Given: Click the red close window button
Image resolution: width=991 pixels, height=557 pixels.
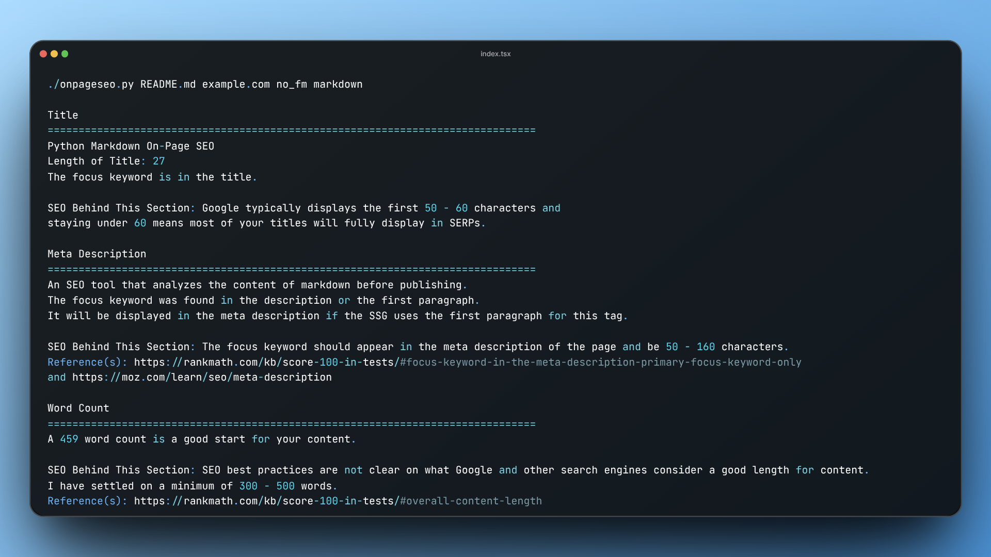Looking at the screenshot, I should click(x=43, y=54).
